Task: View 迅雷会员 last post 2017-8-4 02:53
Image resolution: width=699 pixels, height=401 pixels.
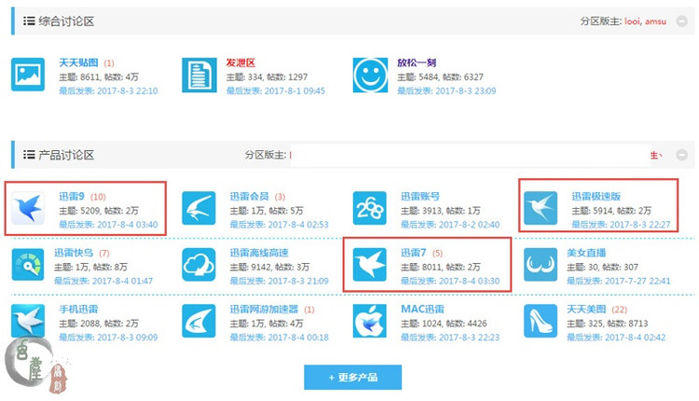Action: [x=279, y=225]
